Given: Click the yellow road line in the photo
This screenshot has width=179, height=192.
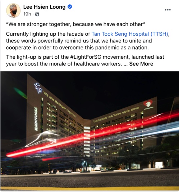Looking at the screenshot, I should pyautogui.click(x=90, y=188).
